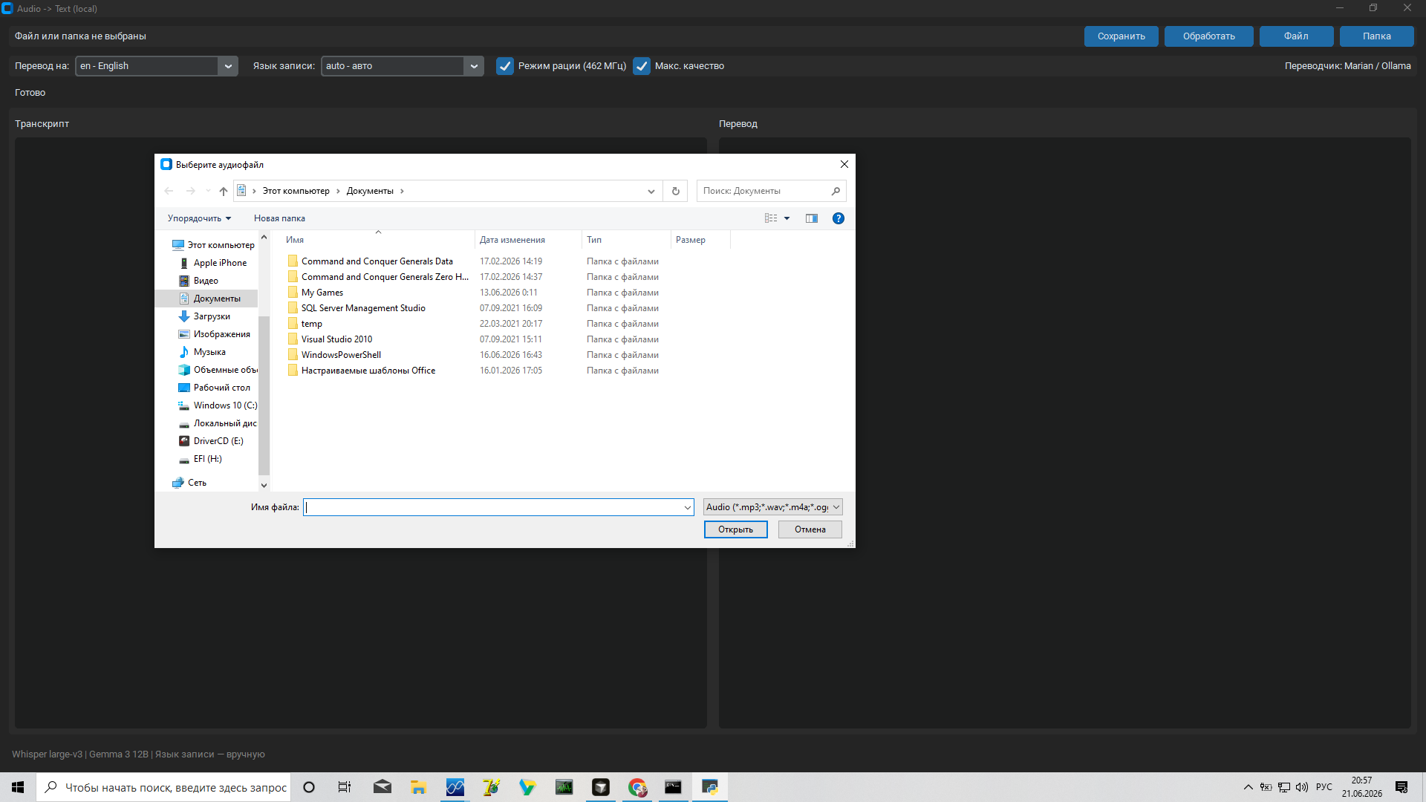Toggle the preview pane icon
Screen dimensions: 1426x802
(x=812, y=218)
